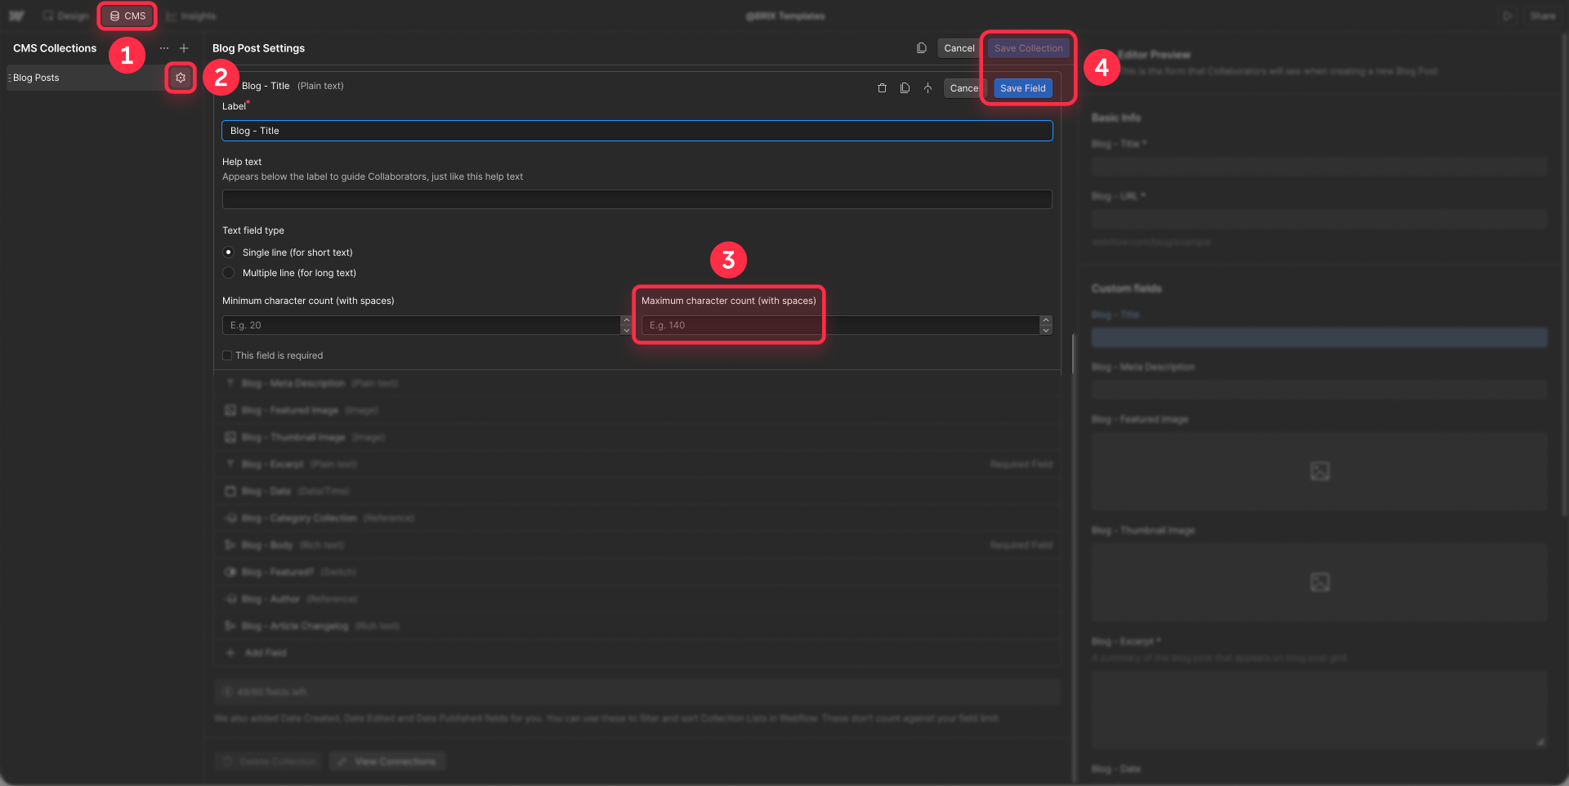The width and height of the screenshot is (1569, 786).
Task: Open Blog Posts collection settings via gear icon
Action: click(x=181, y=77)
